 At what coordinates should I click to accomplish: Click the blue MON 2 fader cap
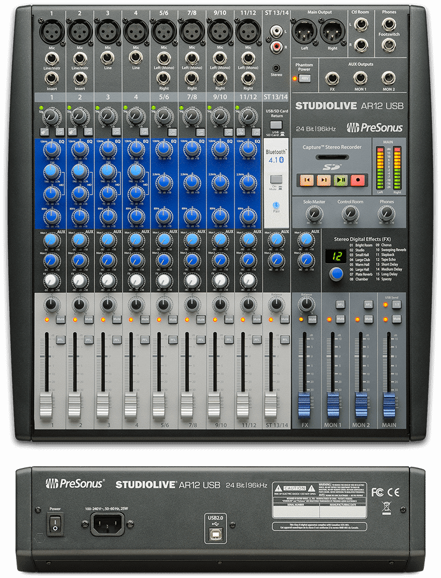point(361,406)
